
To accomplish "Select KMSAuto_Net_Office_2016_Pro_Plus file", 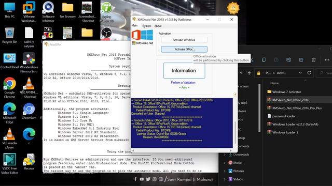I will tap(295, 108).
